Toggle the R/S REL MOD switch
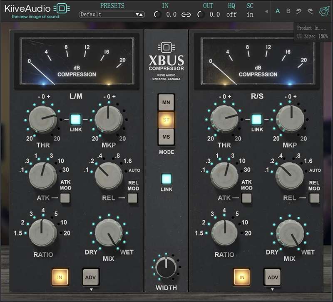Viewport: 333px width, 302px height. [314, 198]
